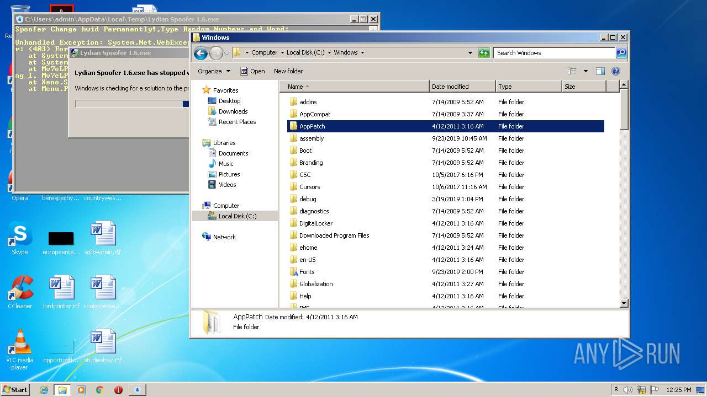Sort by the Size column header
707x397 pixels.
coord(584,87)
